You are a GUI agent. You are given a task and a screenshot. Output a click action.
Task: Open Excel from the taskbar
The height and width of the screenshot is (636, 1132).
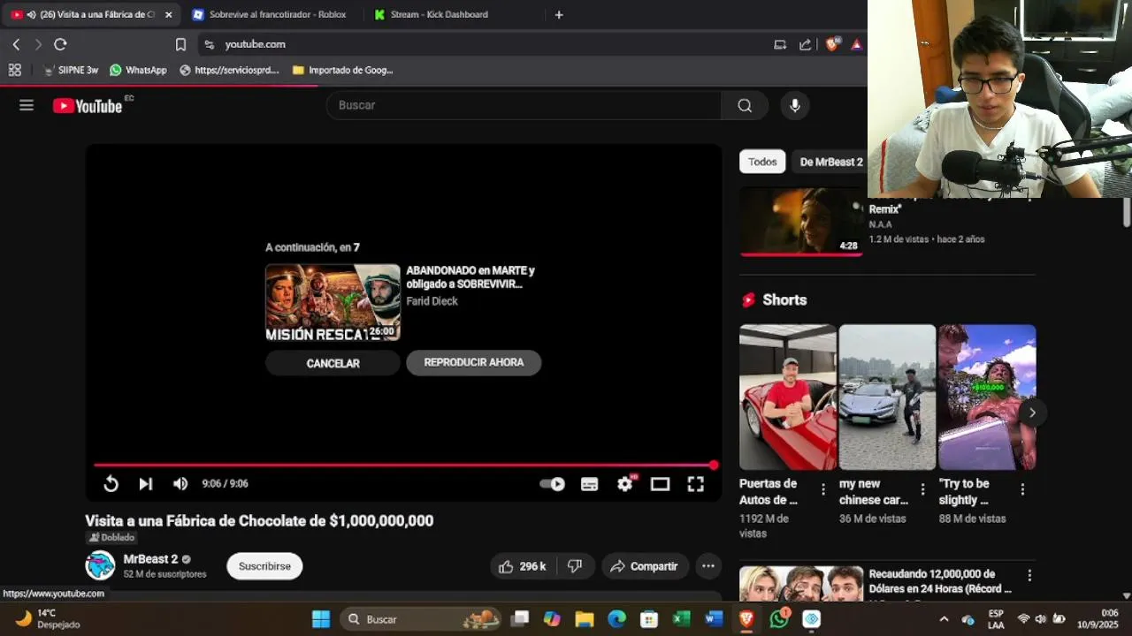pos(681,619)
